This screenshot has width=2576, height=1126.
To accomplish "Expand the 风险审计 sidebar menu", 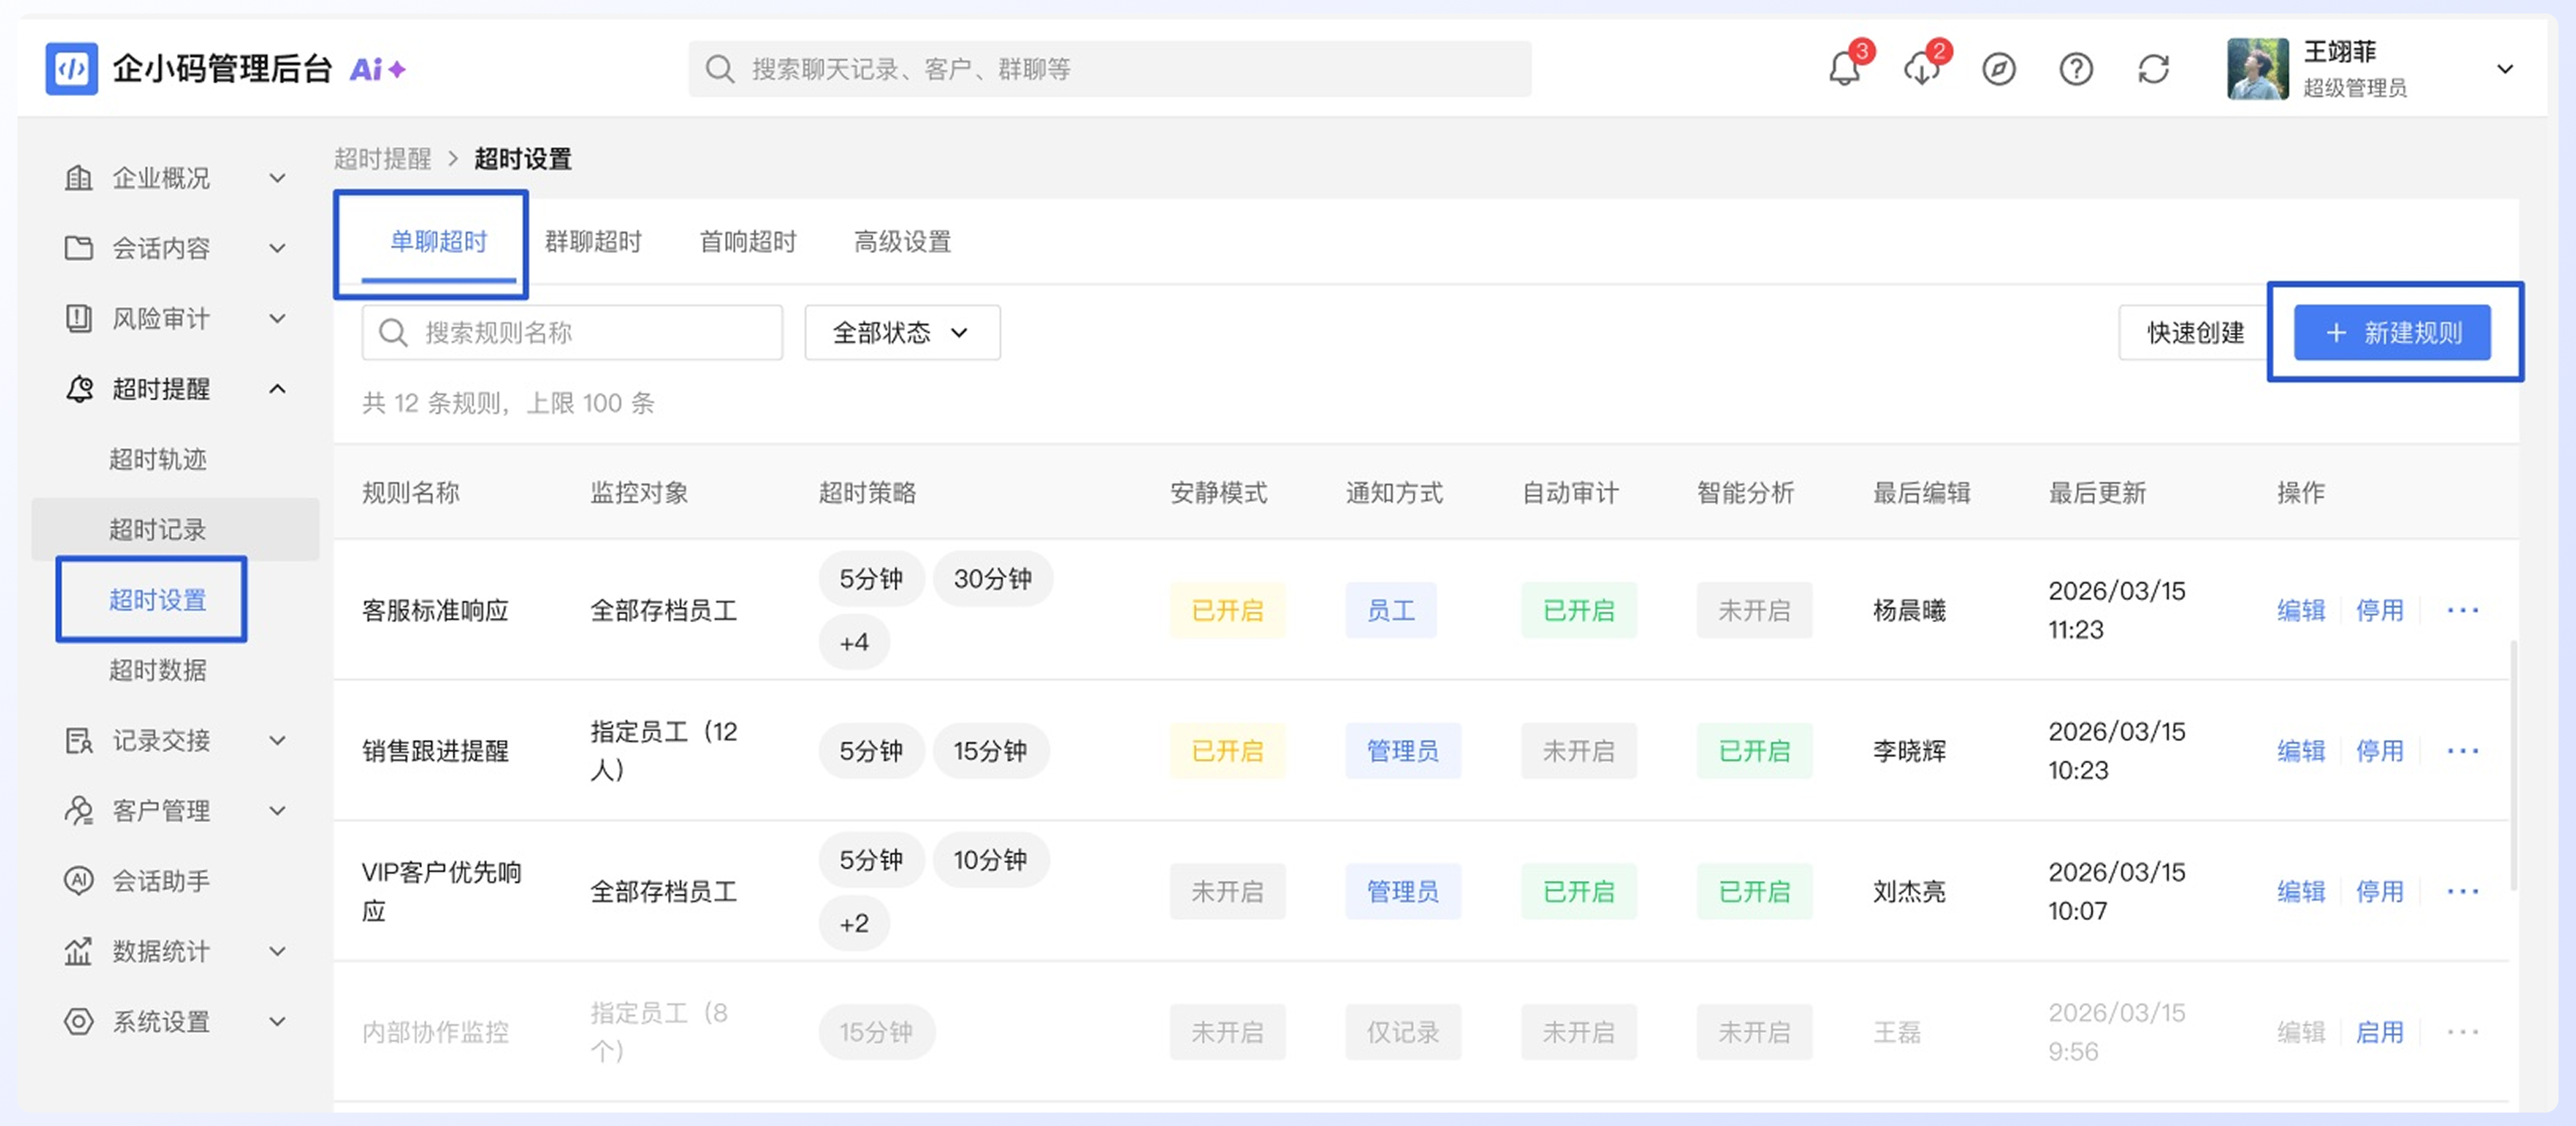I will point(176,318).
